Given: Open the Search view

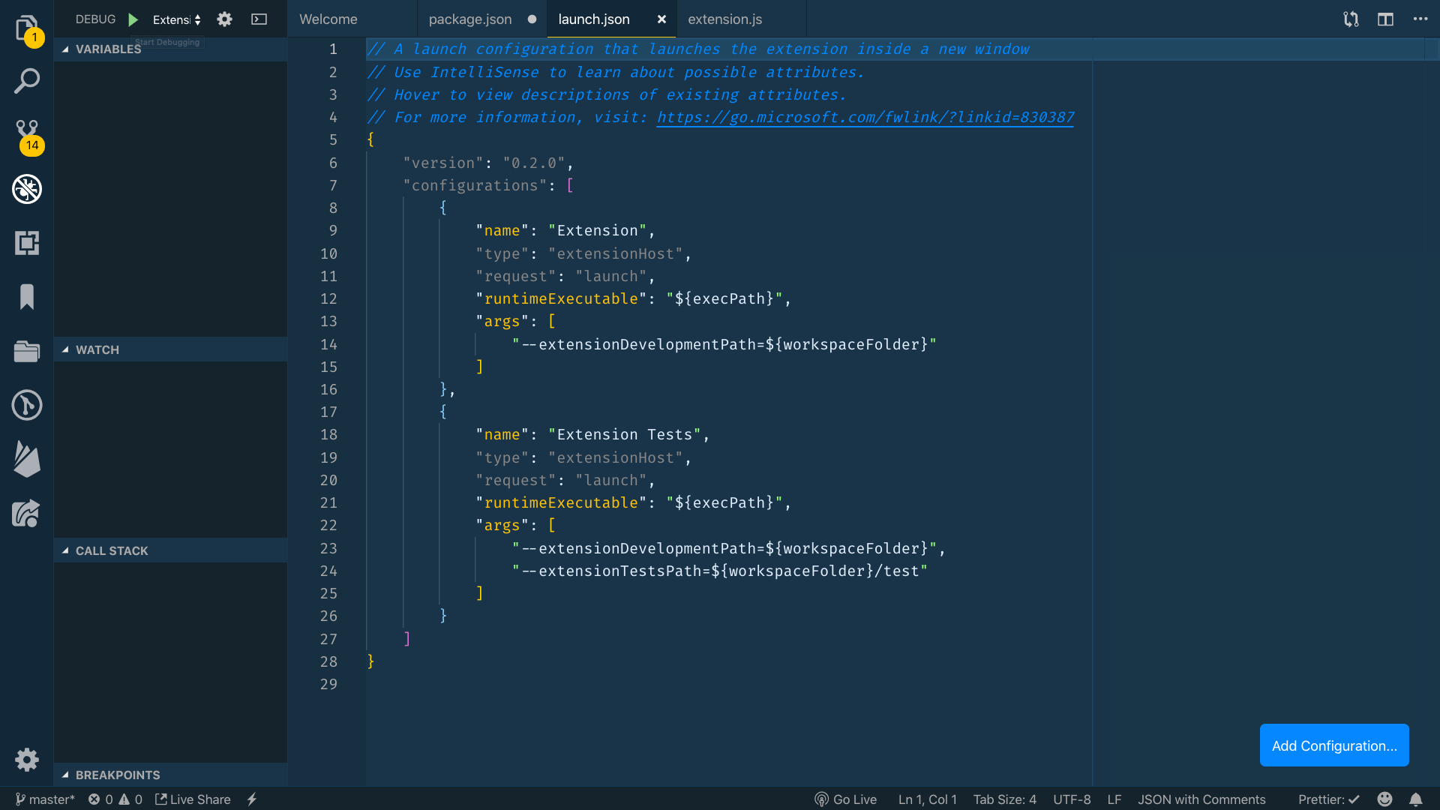Looking at the screenshot, I should coord(27,81).
